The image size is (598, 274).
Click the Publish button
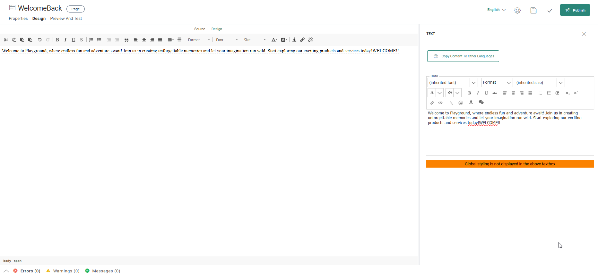[575, 10]
